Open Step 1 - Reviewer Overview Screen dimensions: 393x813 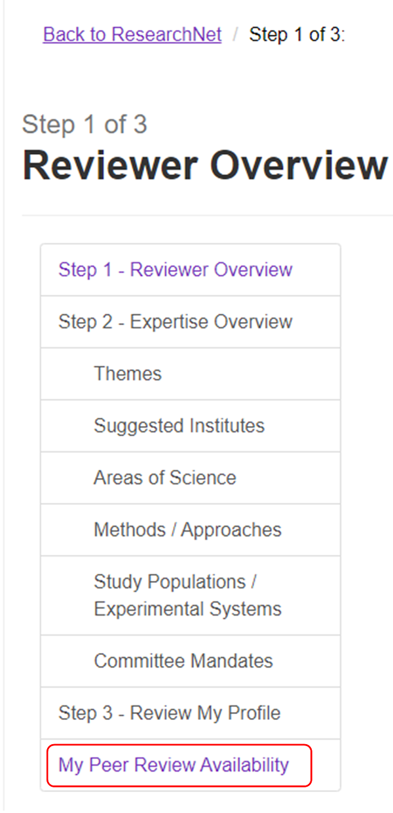pos(175,269)
